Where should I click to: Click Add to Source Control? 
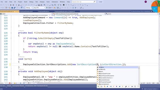150,89
